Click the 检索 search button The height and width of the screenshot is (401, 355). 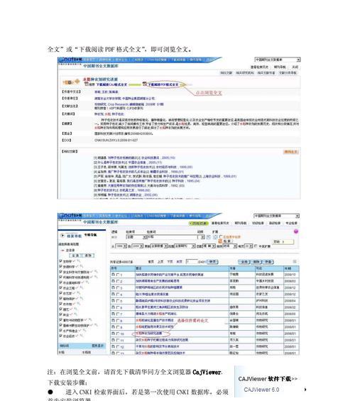click(227, 241)
